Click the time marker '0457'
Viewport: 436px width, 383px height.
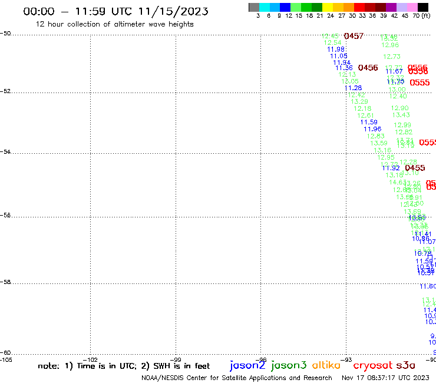[354, 36]
